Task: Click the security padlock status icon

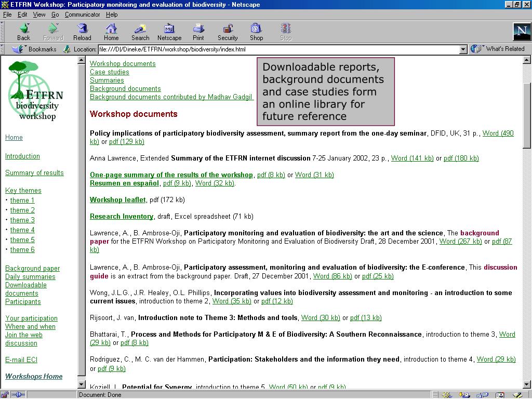Action: coord(5,395)
